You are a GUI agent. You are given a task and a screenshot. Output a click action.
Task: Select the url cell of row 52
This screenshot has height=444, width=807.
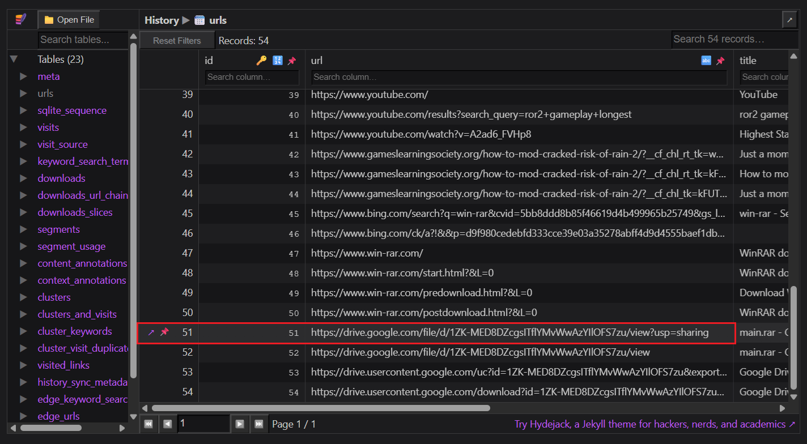click(x=519, y=352)
